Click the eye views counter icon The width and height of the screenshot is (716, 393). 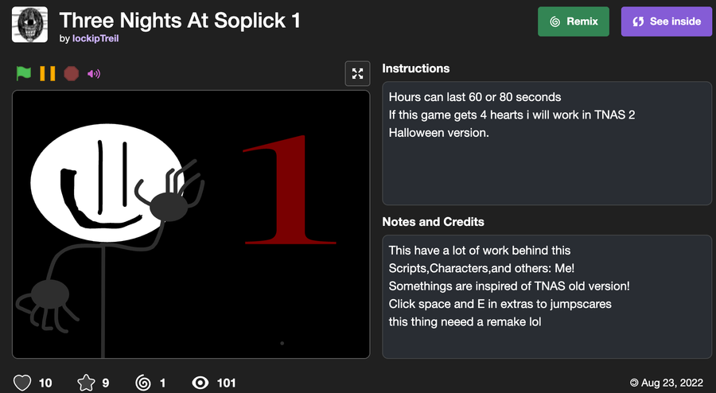pos(200,383)
